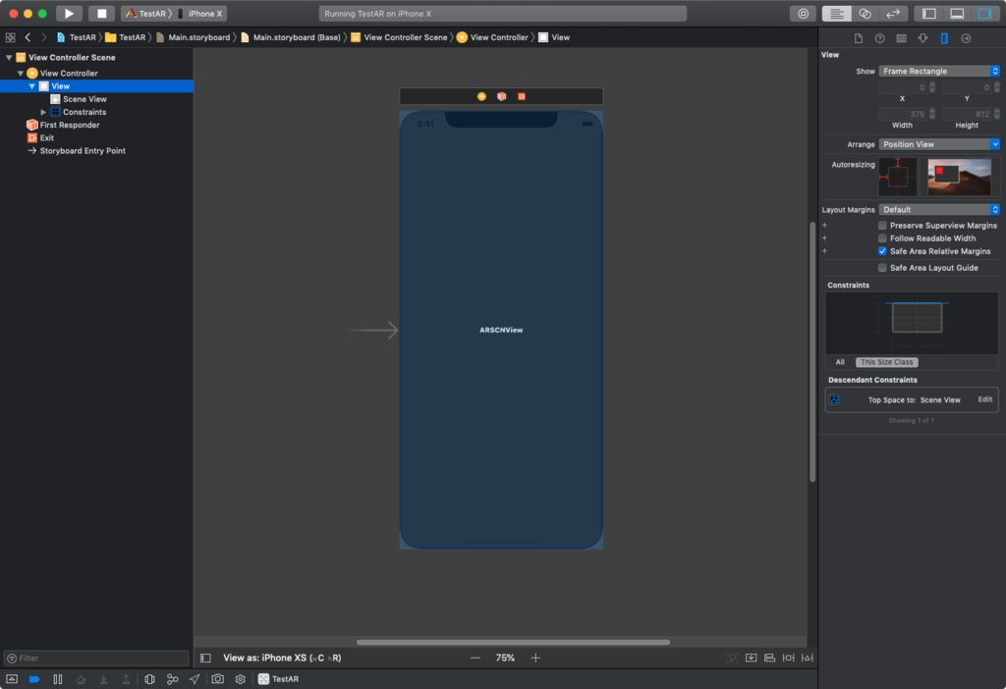Enable Preserve Superview Margins checkbox
The height and width of the screenshot is (689, 1006).
tap(882, 226)
